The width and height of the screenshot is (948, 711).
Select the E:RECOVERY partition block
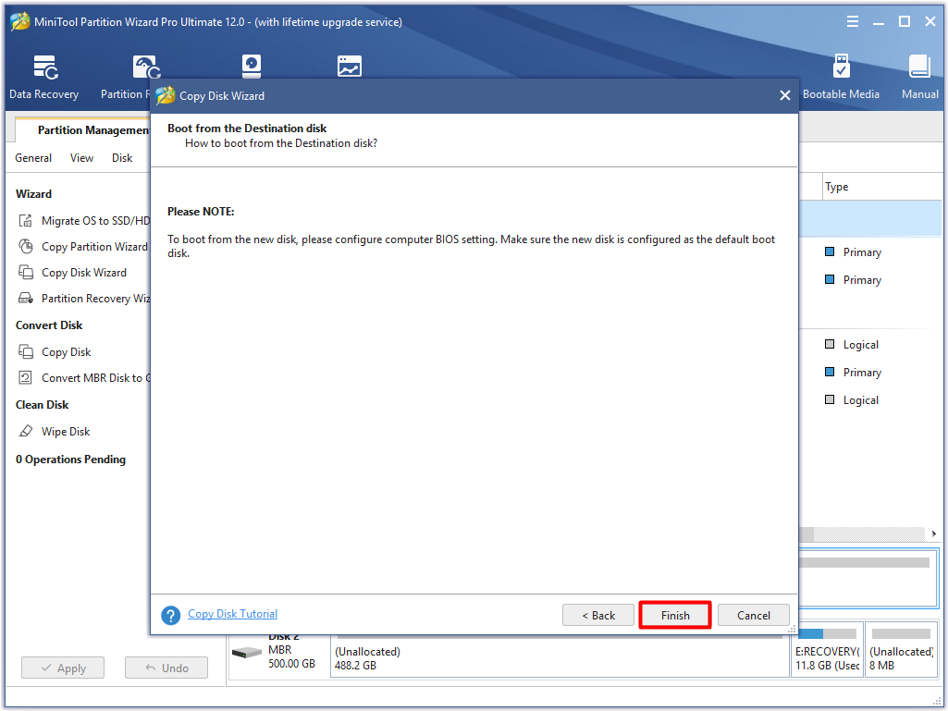click(x=827, y=650)
